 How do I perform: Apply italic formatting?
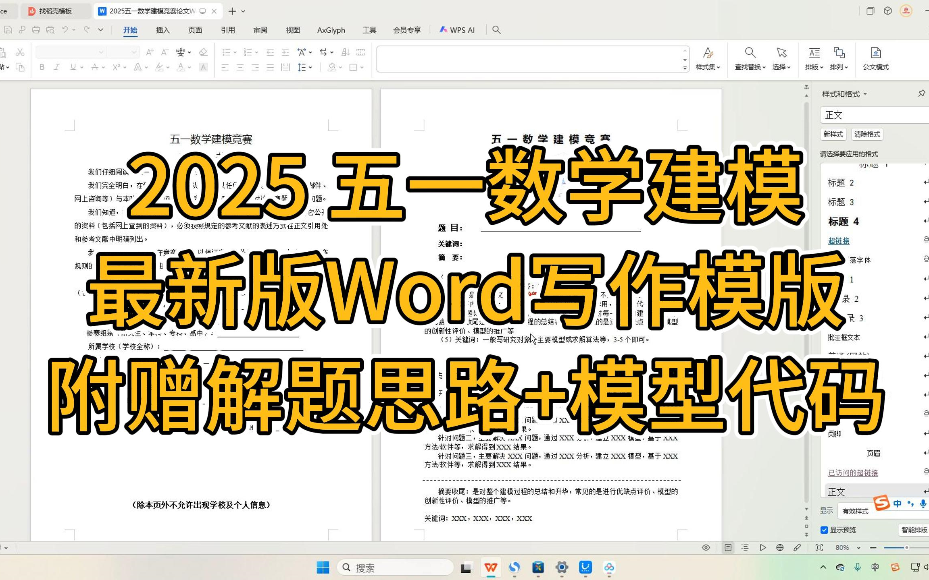click(56, 67)
